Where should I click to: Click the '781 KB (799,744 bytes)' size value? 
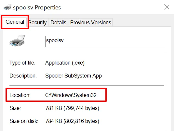click(72, 108)
